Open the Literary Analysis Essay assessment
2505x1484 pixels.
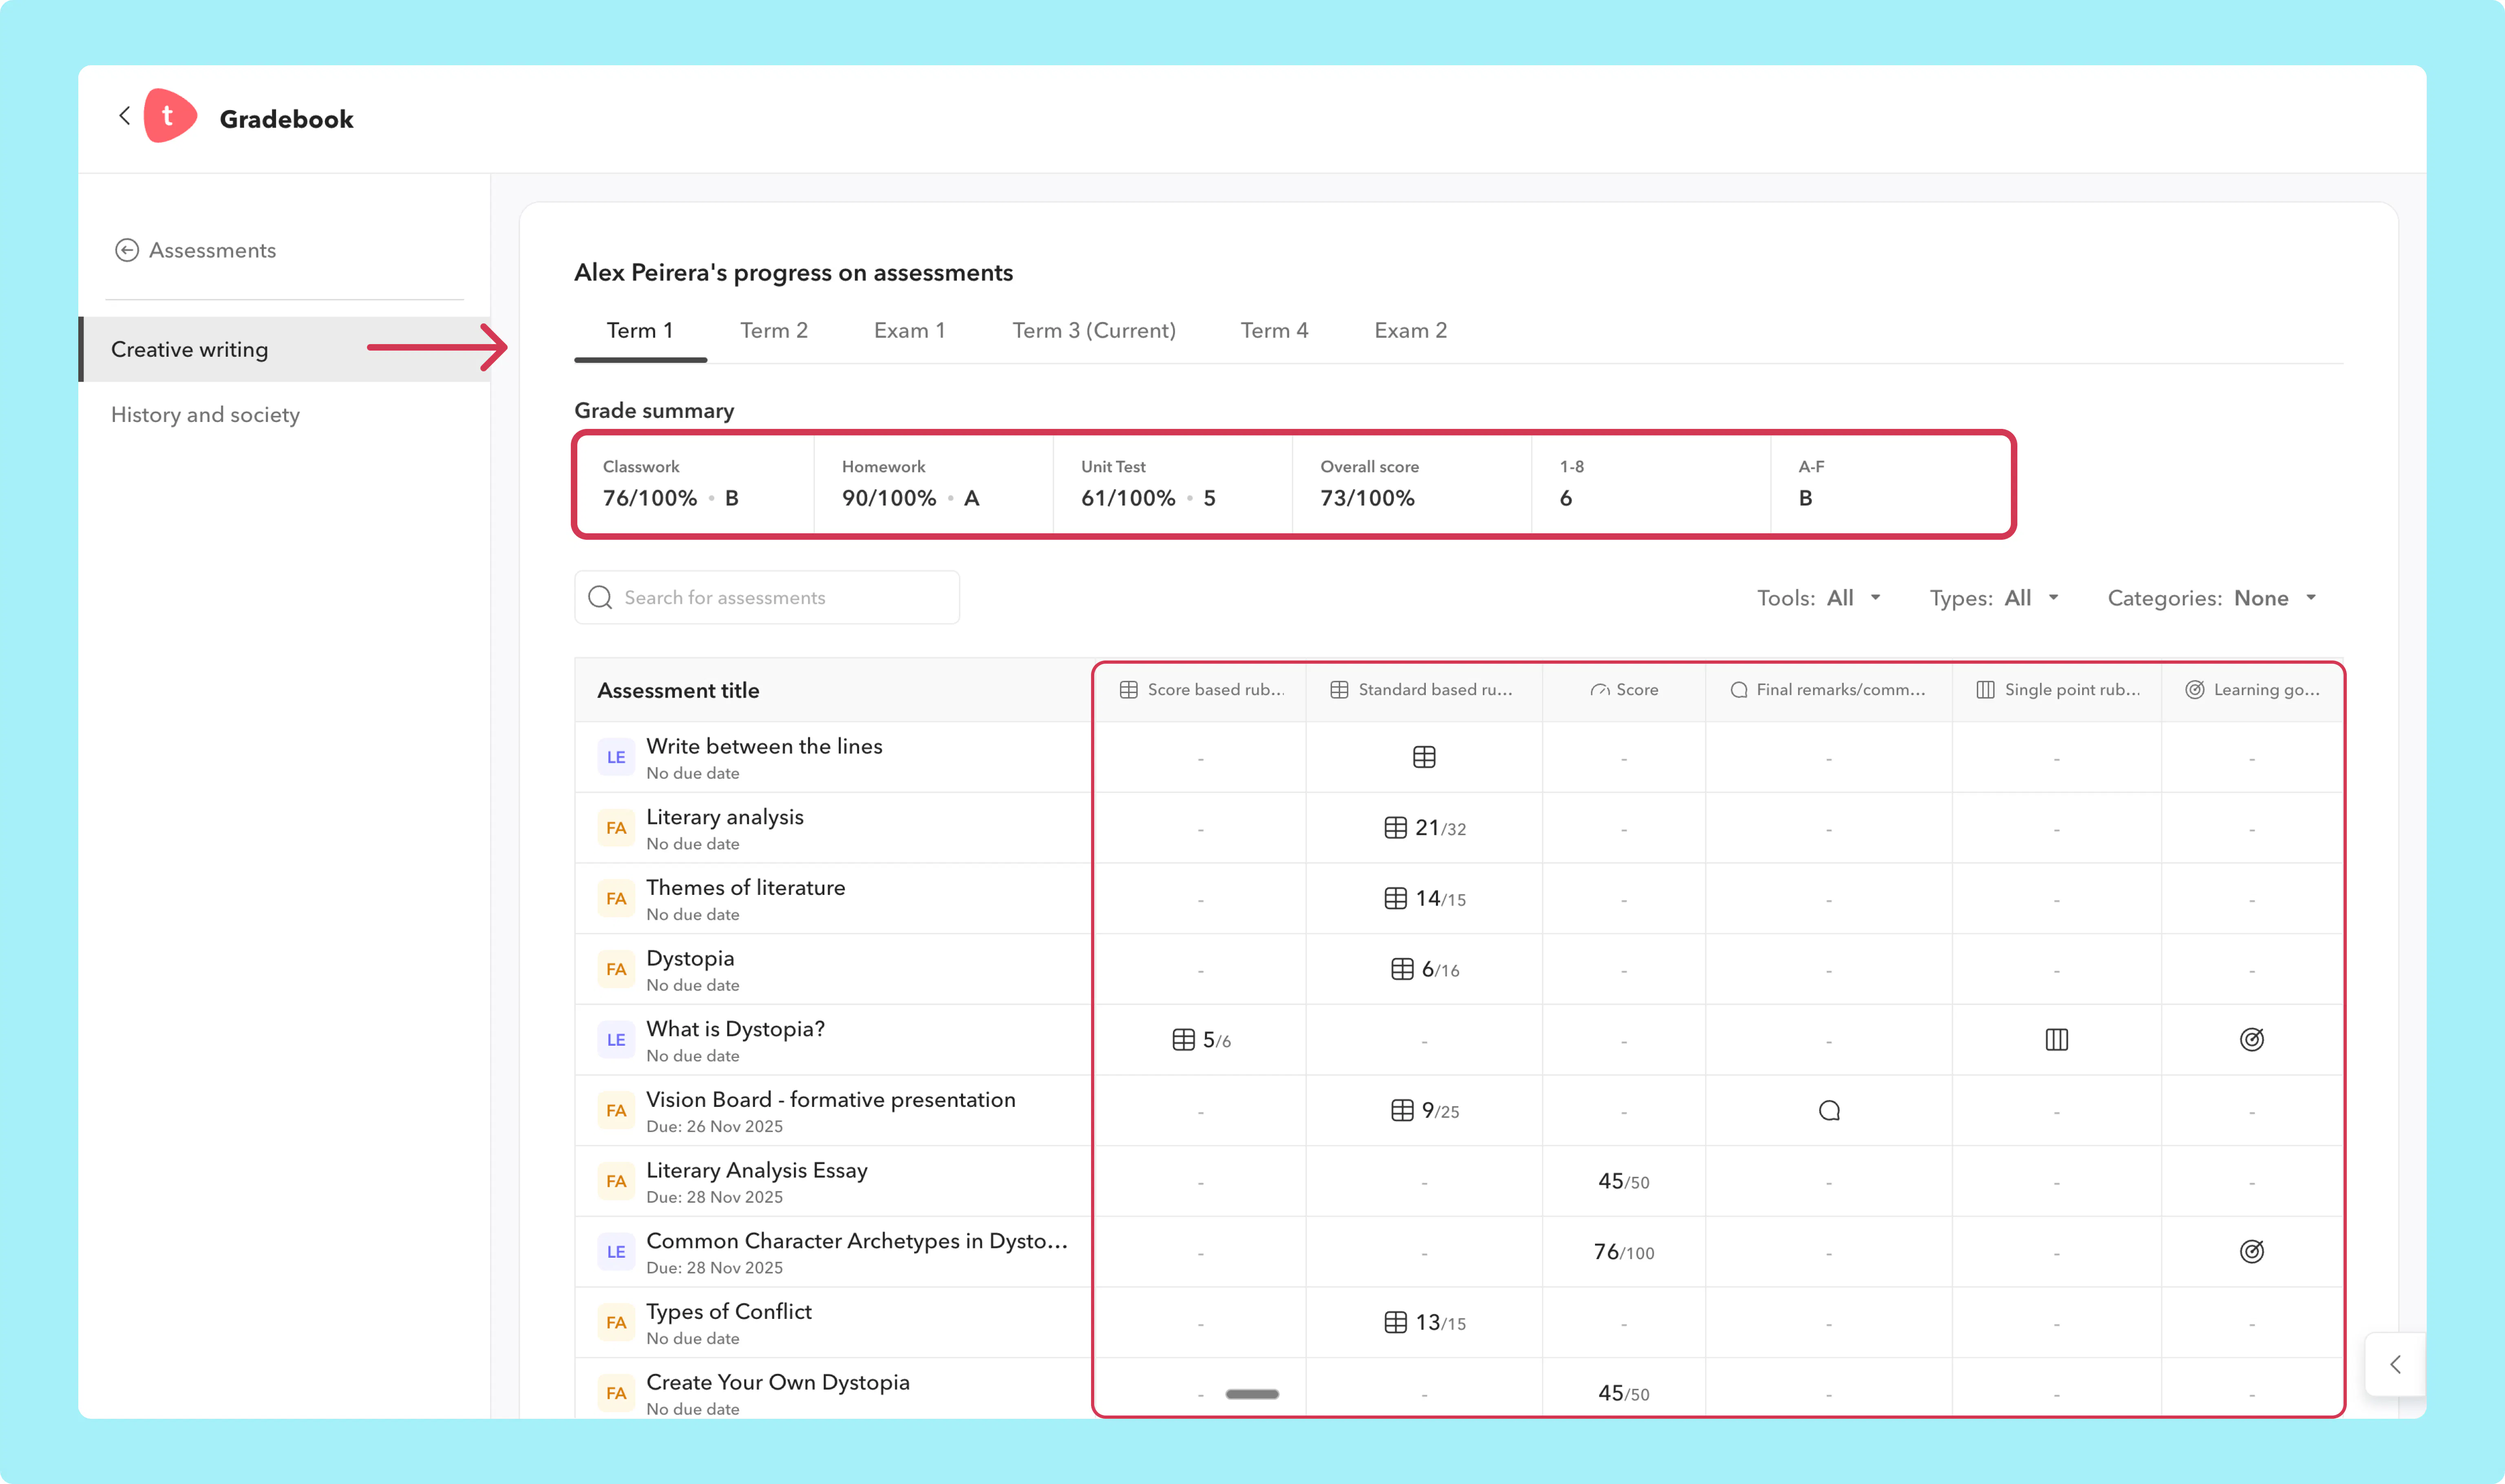[757, 1170]
